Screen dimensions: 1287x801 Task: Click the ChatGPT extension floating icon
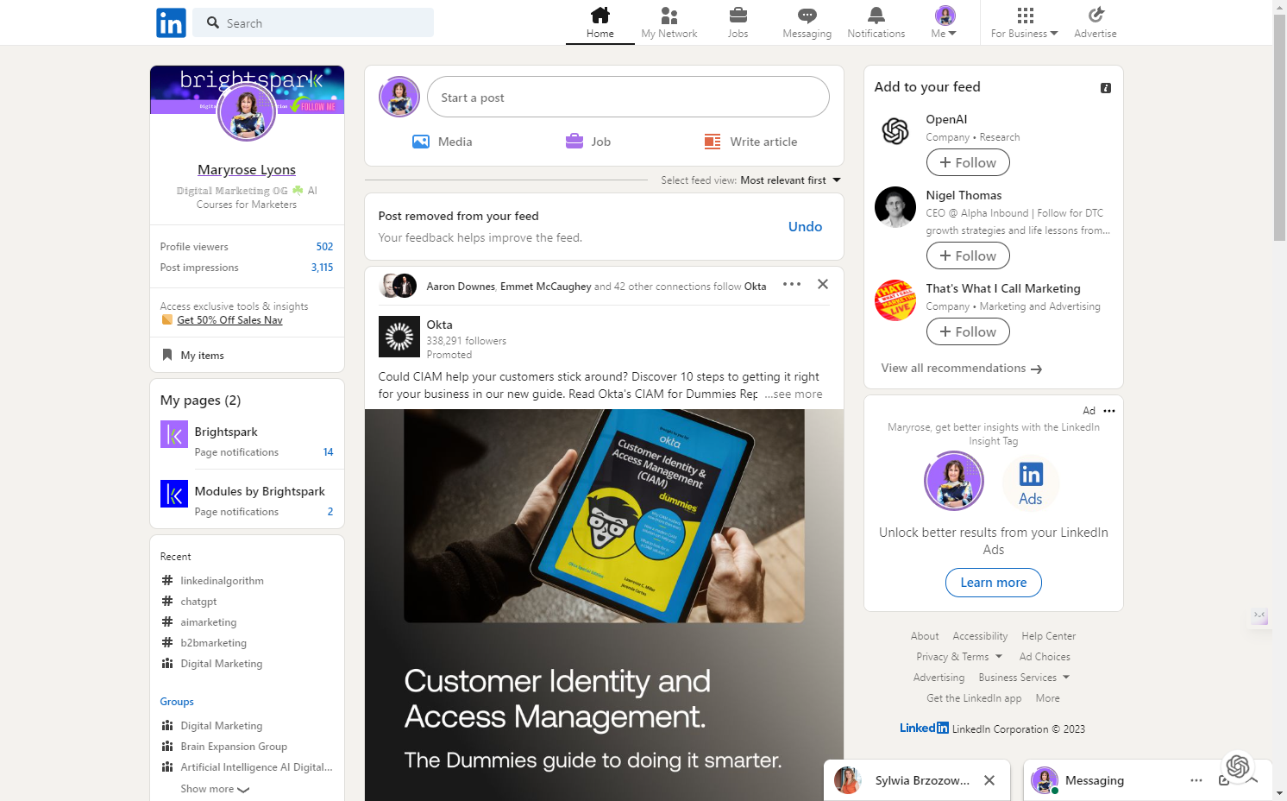pos(1238,766)
